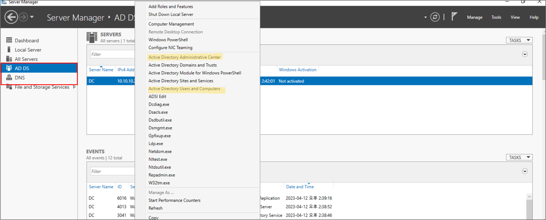Launch ADSI Edit
Viewport: 546px width, 220px height.
click(157, 97)
